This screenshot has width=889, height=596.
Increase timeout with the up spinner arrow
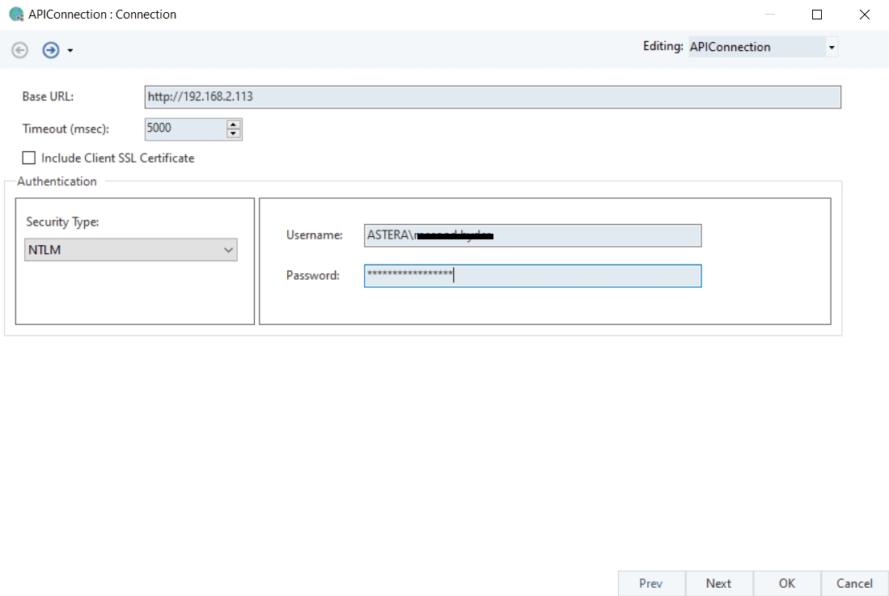(x=234, y=125)
